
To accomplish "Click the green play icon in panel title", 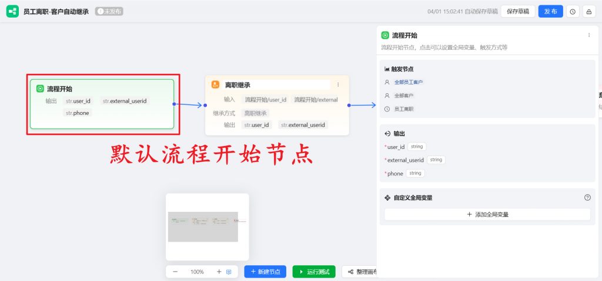I will coord(384,35).
